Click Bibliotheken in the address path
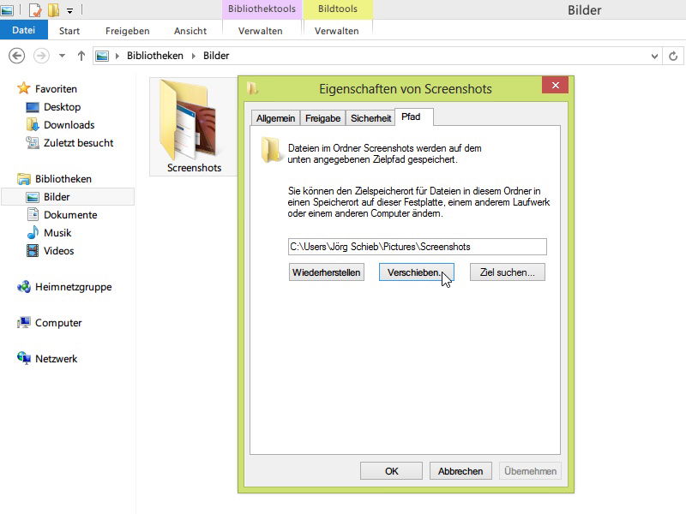This screenshot has width=686, height=514. [x=155, y=56]
